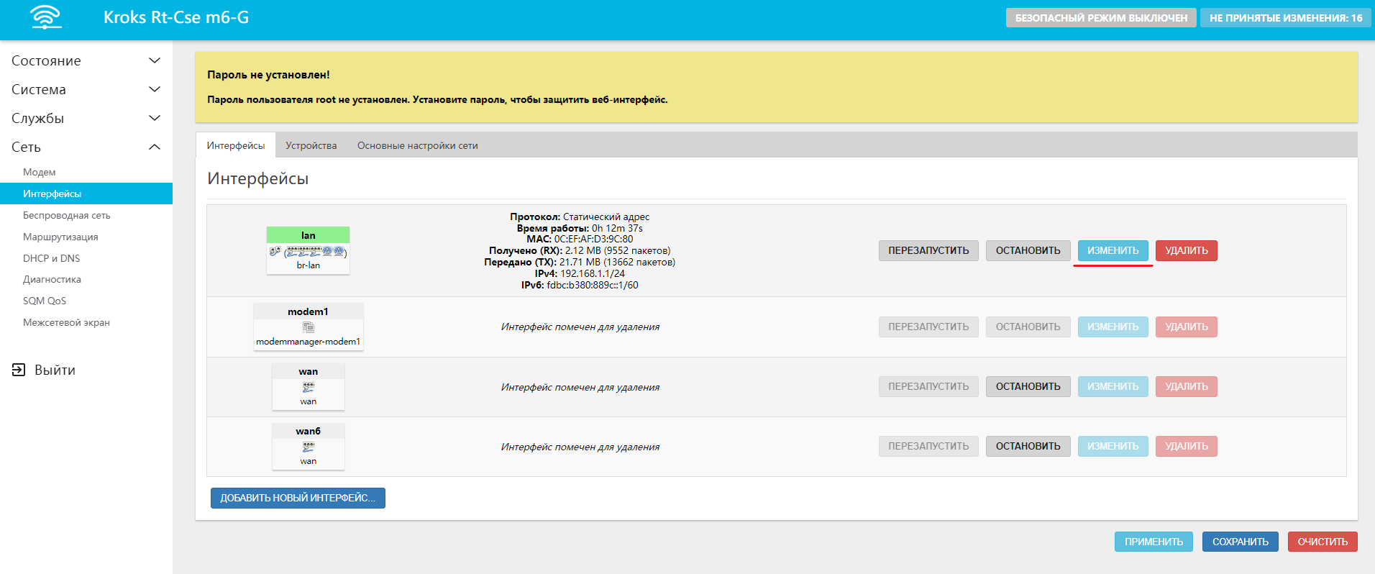The width and height of the screenshot is (1375, 574).
Task: Click the wan6 interface ethernet icon
Action: coord(309,447)
